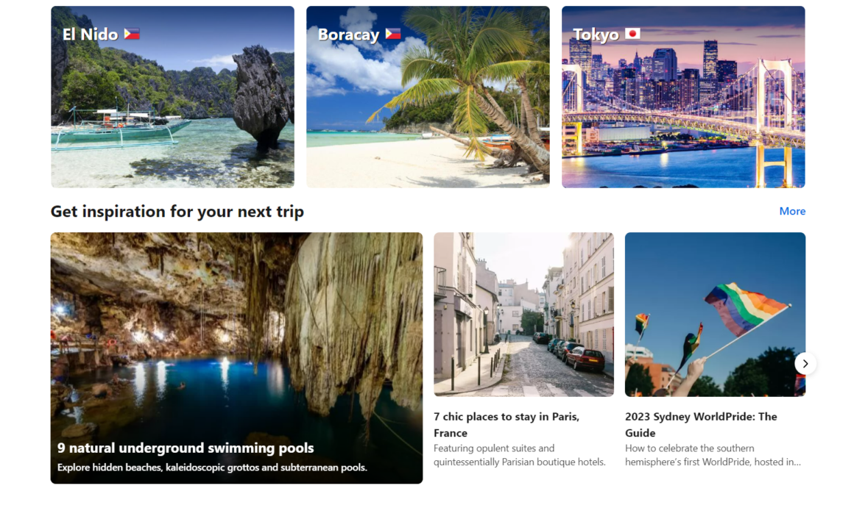Image resolution: width=854 pixels, height=519 pixels.
Task: Open the Paris street photo thumbnail
Action: coord(524,315)
